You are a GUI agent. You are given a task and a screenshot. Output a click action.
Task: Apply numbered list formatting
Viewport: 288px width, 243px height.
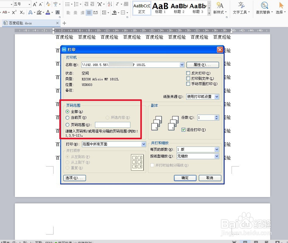coord(76,4)
